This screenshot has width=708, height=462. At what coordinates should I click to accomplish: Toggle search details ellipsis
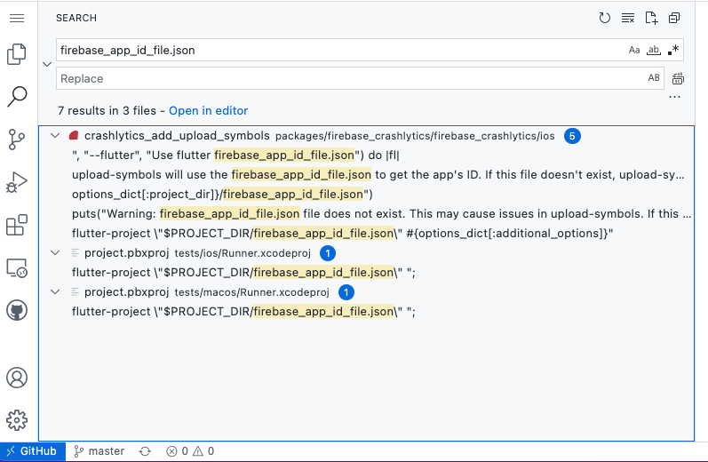coord(674,97)
